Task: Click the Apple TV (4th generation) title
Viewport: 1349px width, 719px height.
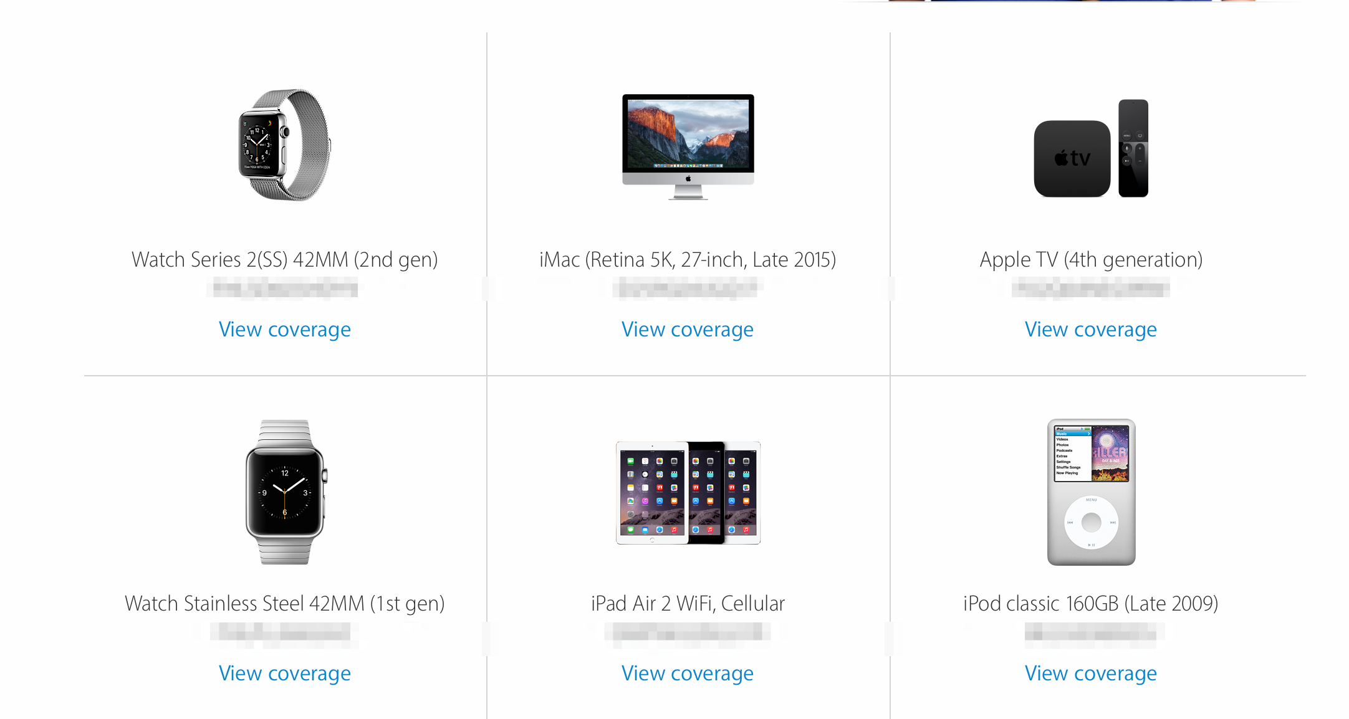Action: tap(1091, 260)
